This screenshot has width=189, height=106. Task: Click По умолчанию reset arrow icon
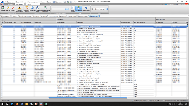[86, 9]
